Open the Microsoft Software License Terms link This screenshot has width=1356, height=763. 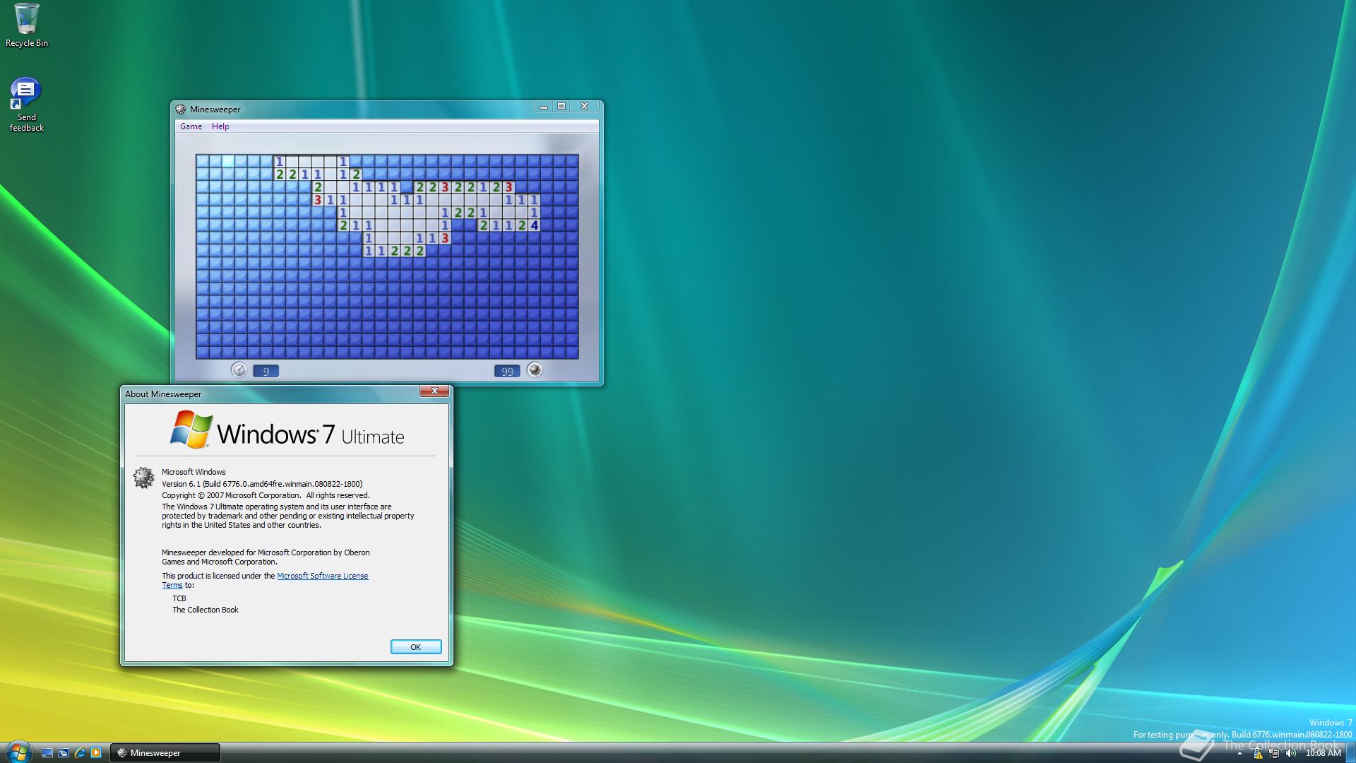[322, 576]
